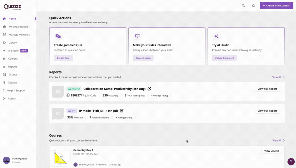Click the Live tag on IP mode report
The width and height of the screenshot is (296, 168).
click(72, 111)
